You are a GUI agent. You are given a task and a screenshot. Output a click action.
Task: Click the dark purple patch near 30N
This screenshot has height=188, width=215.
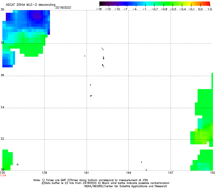point(37,15)
